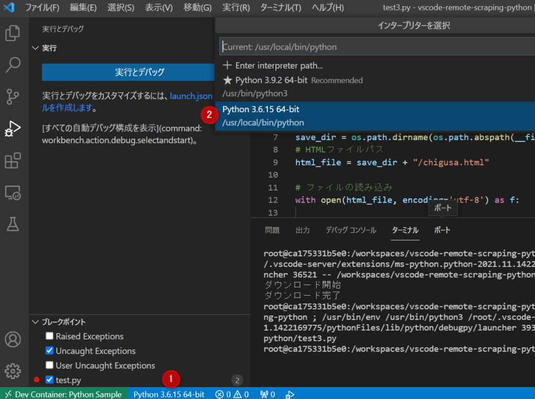Open the Explorer view in activity bar
This screenshot has height=399, width=535.
pos(13,33)
